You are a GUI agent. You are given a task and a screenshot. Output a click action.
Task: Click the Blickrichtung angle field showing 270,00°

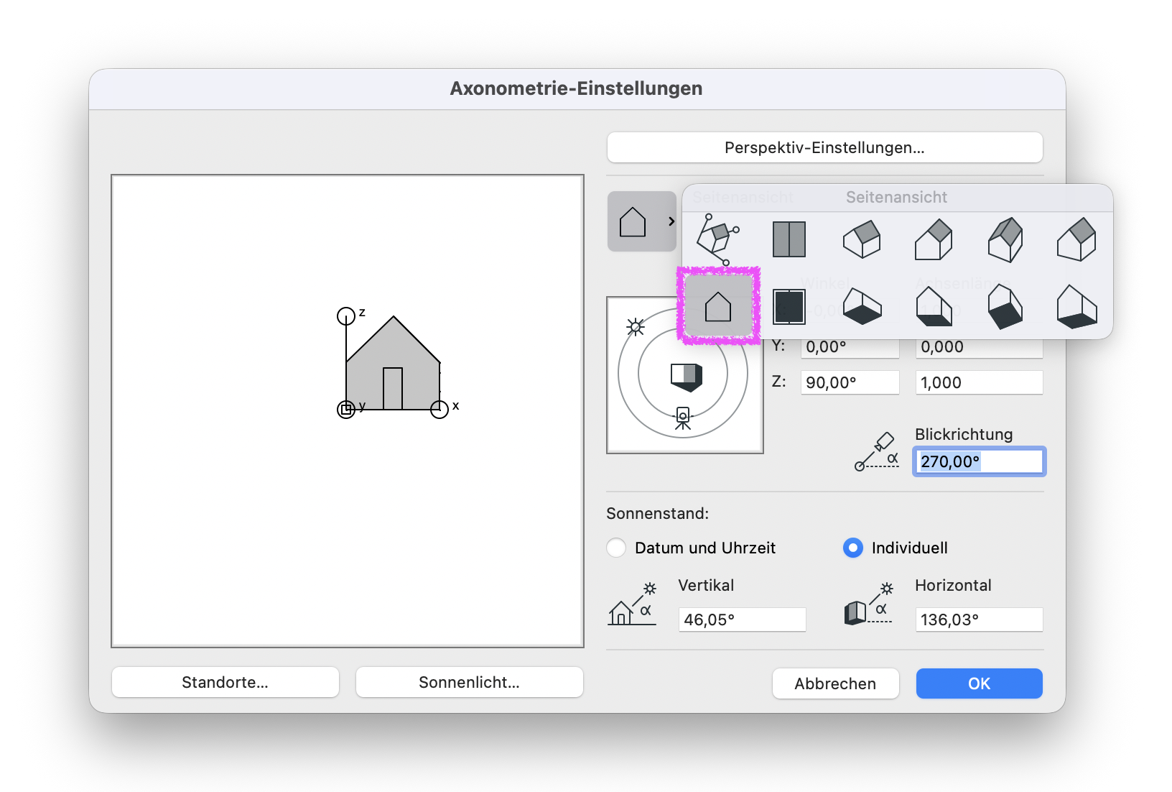point(980,461)
